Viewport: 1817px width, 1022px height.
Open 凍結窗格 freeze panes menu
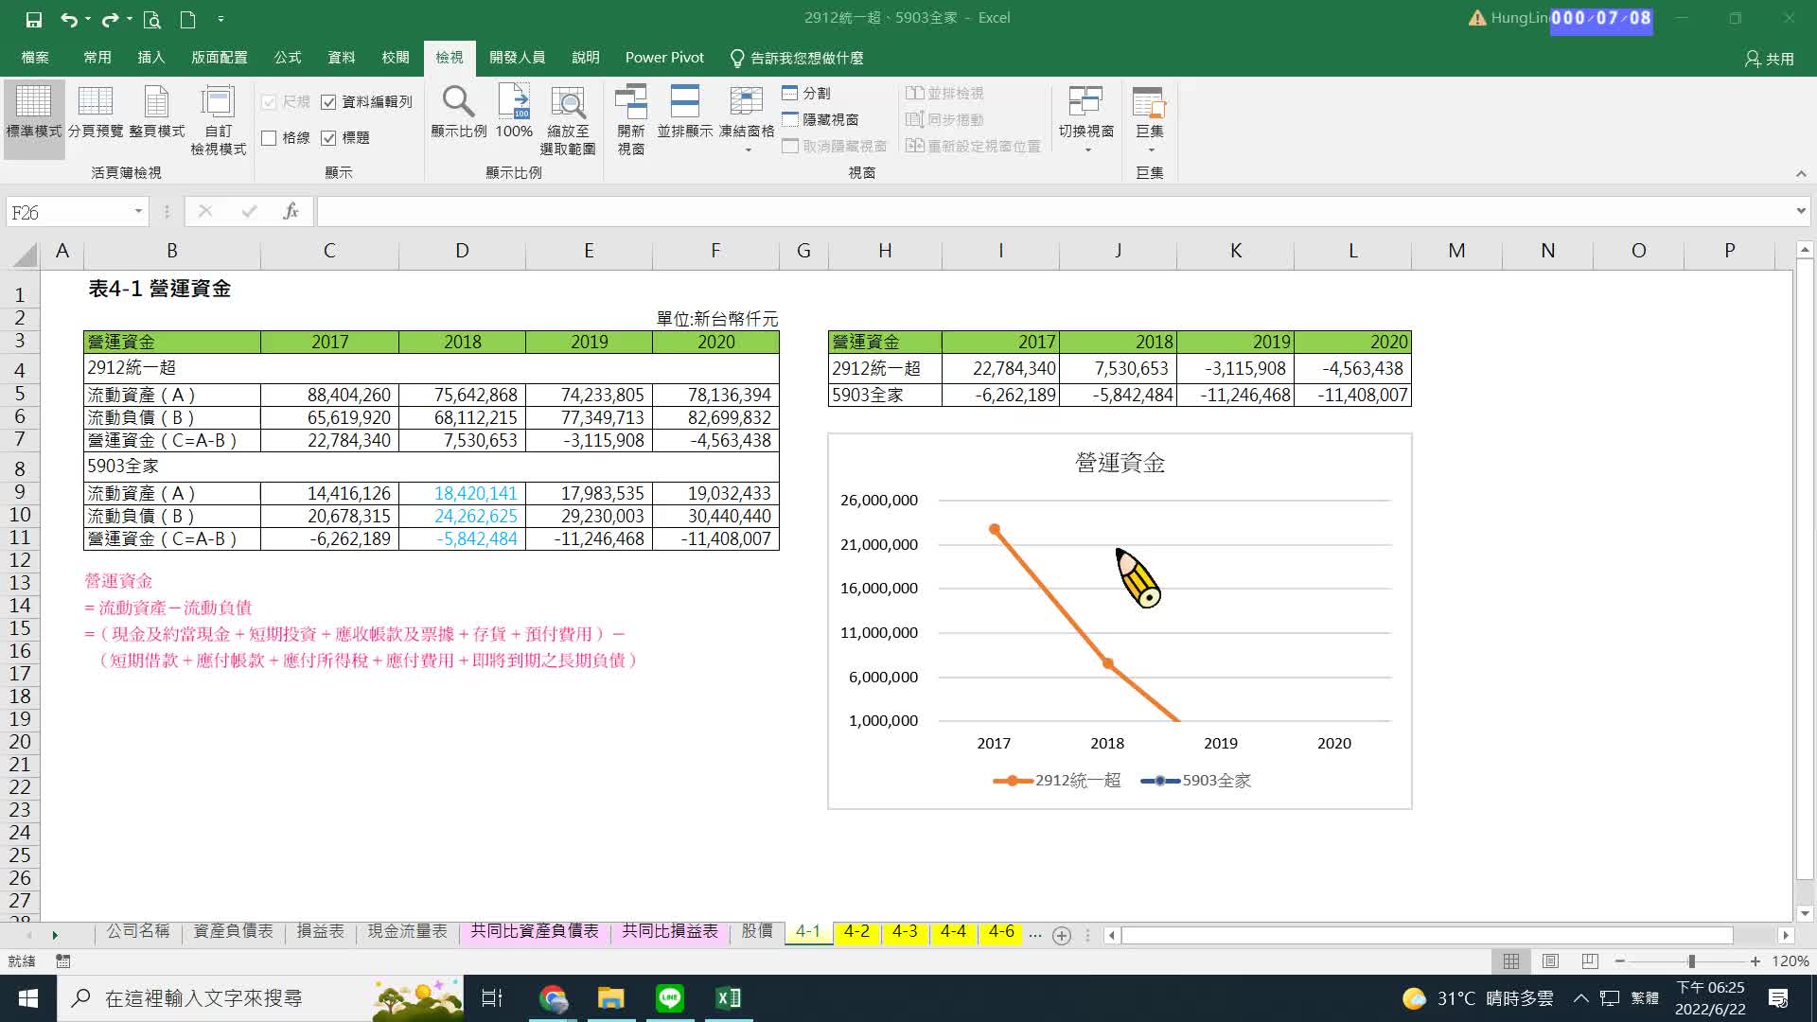747,118
